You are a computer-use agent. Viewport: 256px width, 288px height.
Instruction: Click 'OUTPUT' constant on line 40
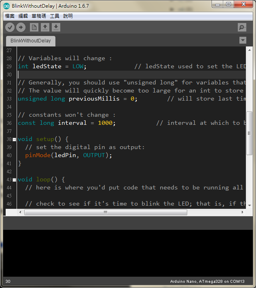[94, 155]
